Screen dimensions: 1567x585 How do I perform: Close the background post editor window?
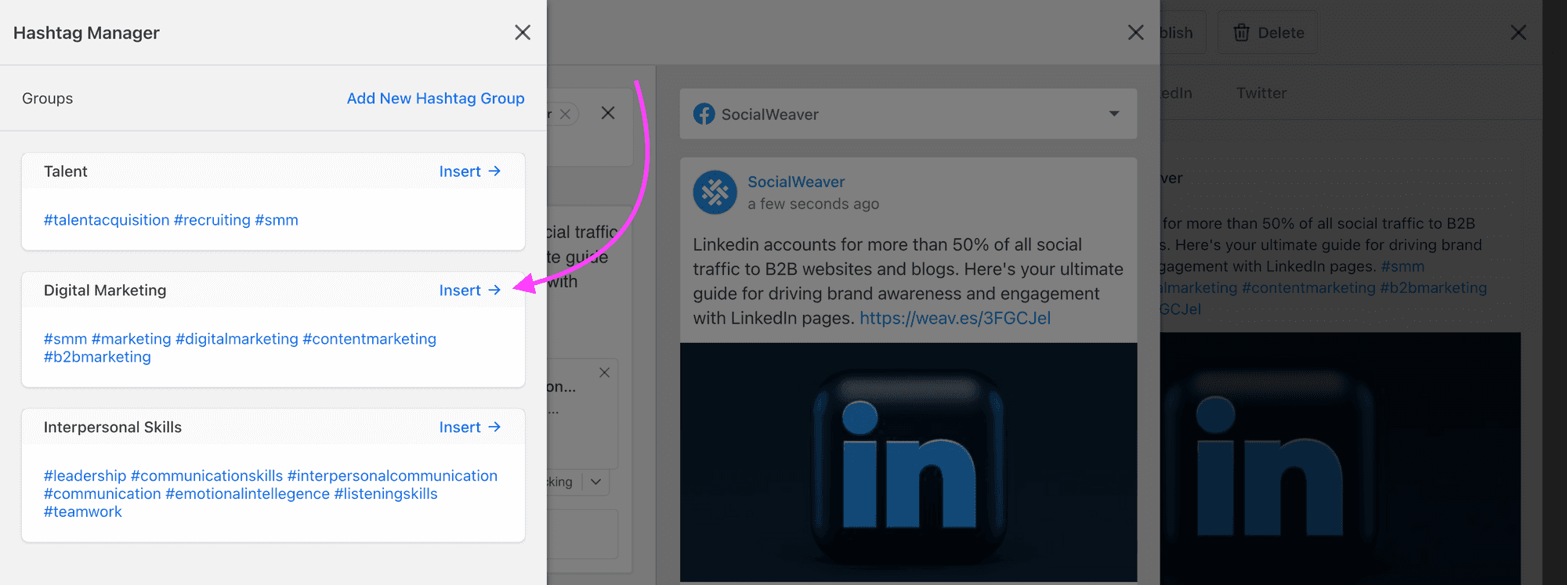[1518, 32]
